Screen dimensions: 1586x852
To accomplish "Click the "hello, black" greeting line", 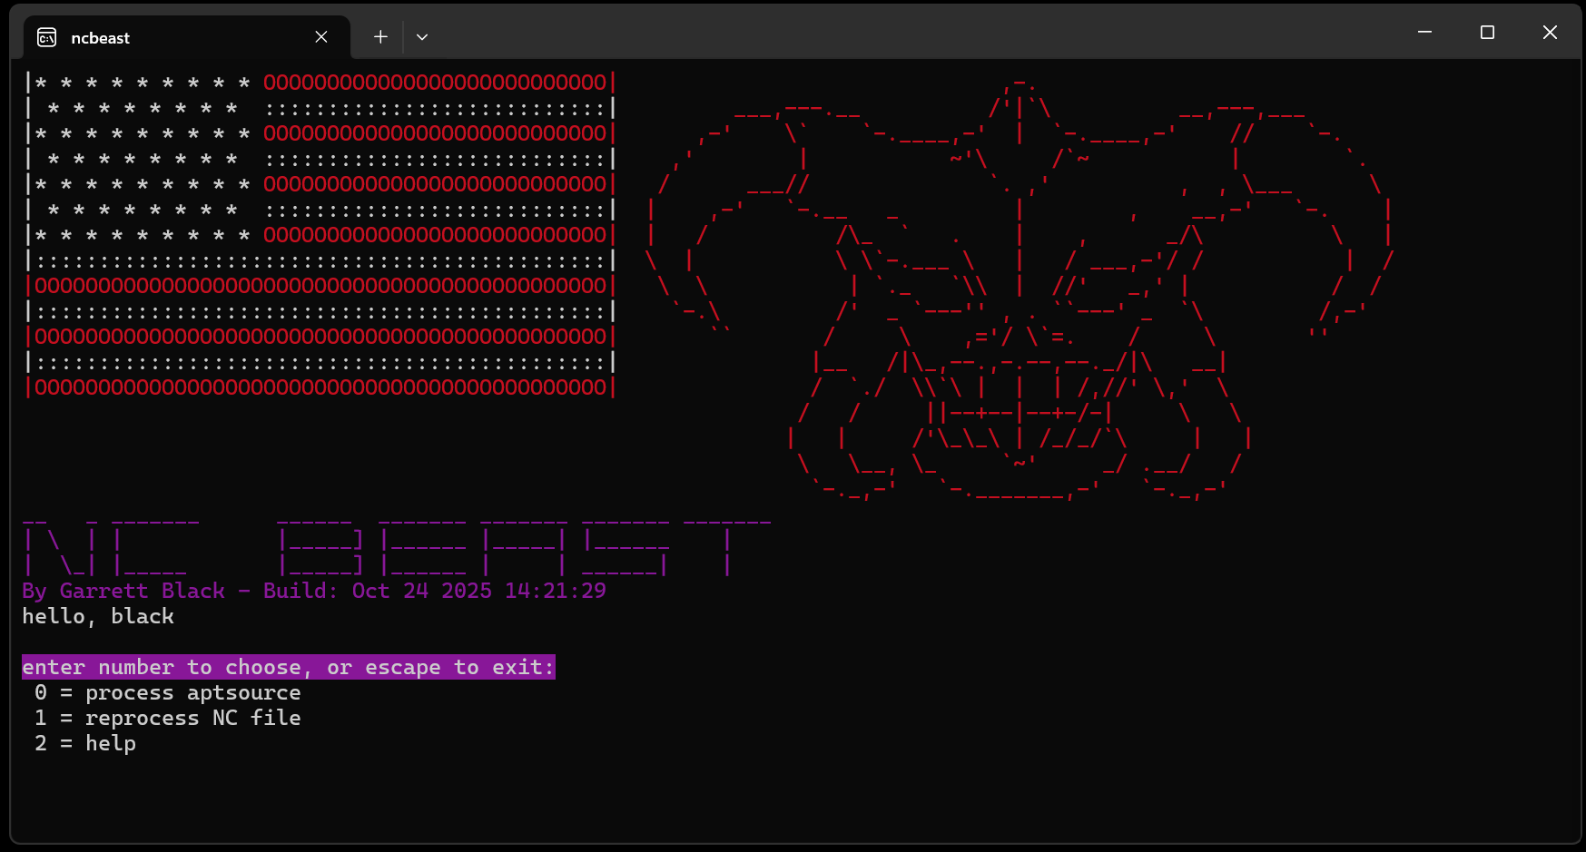I will 98,617.
